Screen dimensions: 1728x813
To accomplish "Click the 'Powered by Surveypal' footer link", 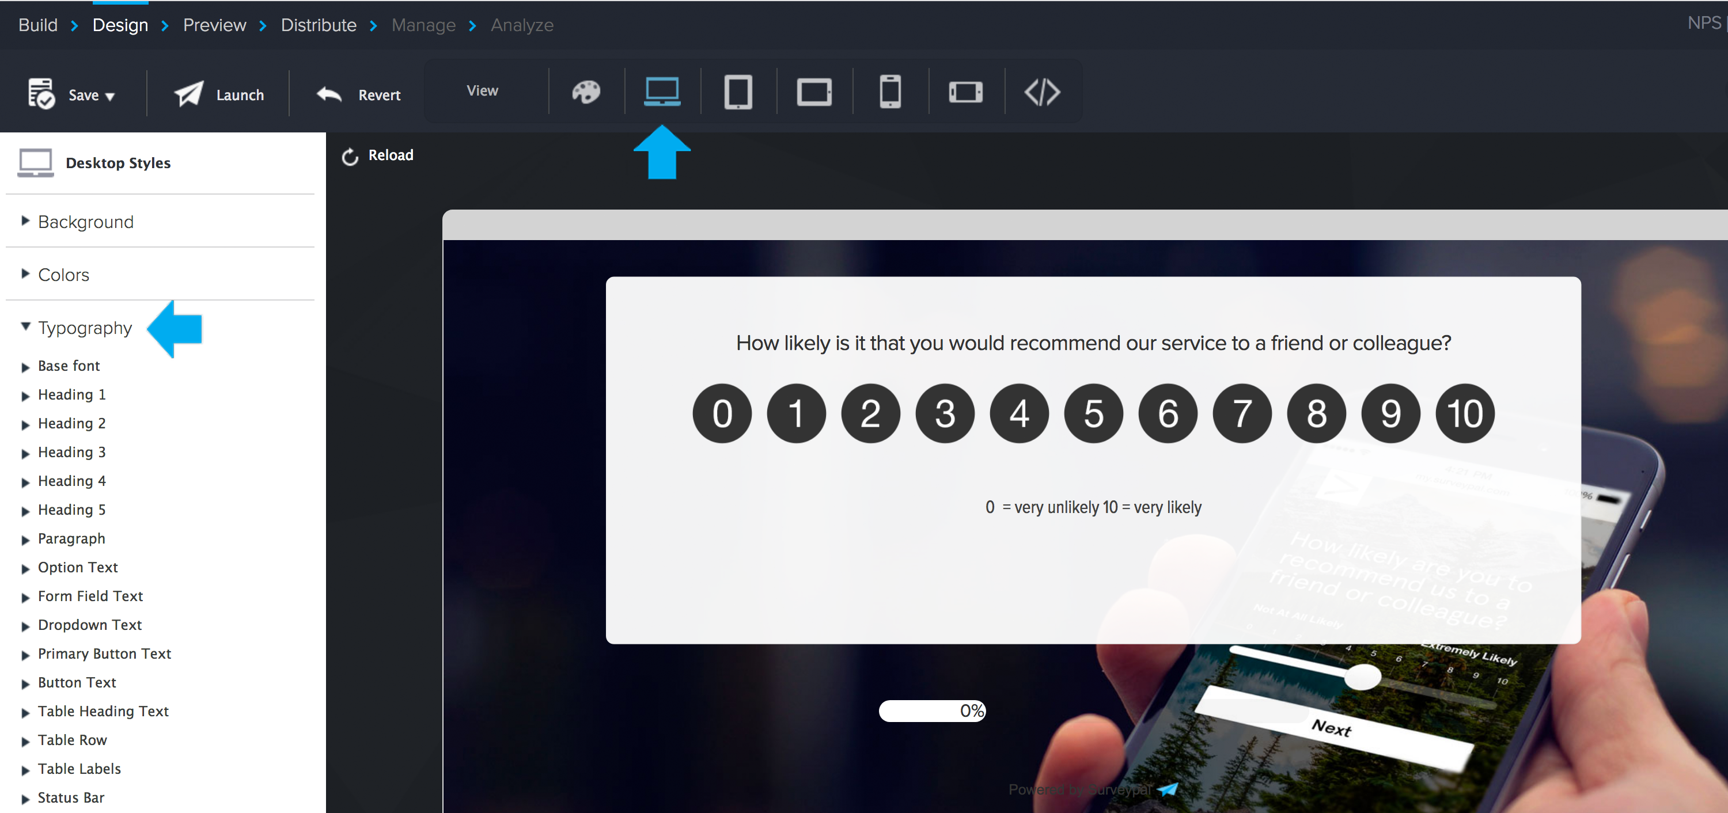I will (x=1093, y=789).
